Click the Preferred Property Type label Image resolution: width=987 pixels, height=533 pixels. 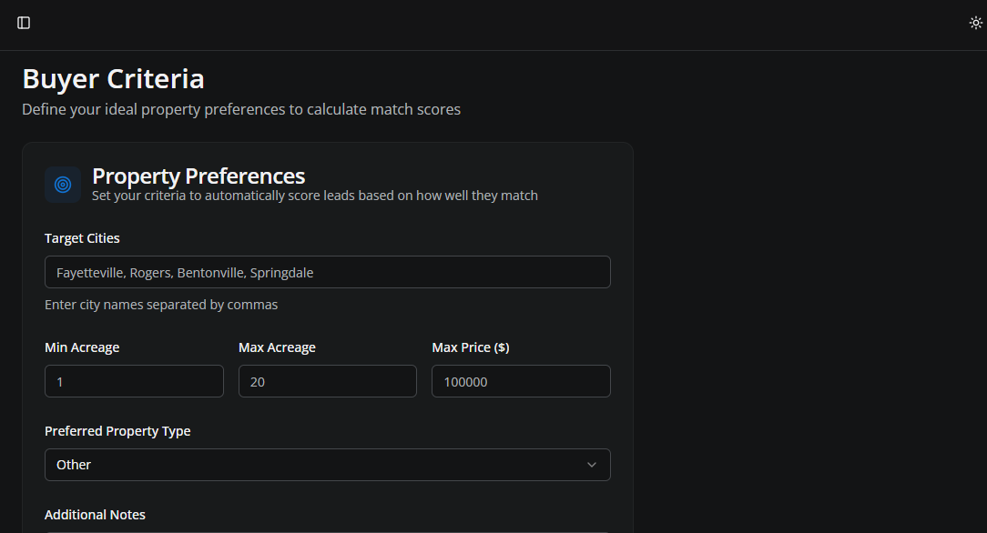[x=117, y=431]
